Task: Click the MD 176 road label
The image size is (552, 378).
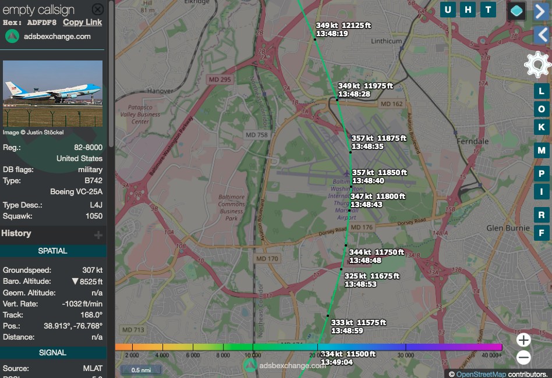Action: (x=362, y=227)
